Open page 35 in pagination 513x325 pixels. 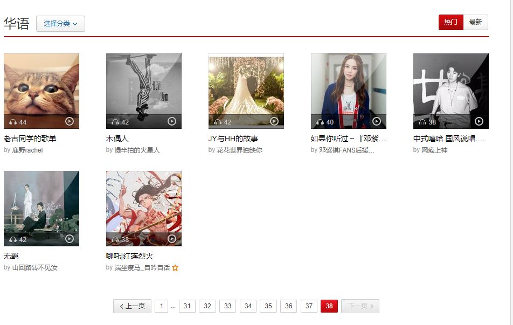point(268,306)
